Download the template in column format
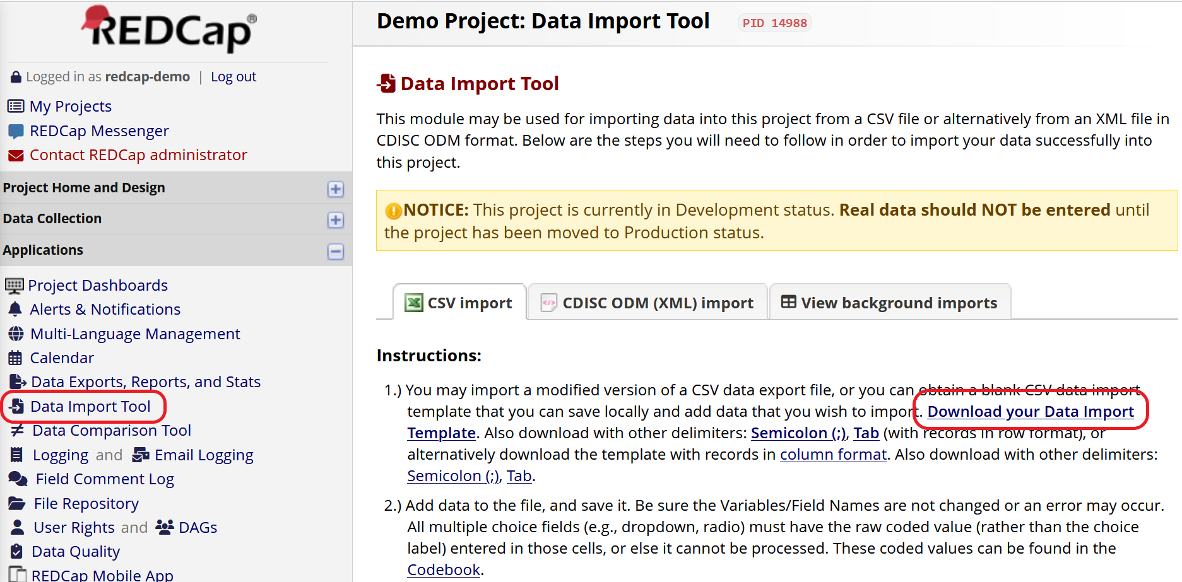This screenshot has height=582, width=1182. [x=833, y=454]
